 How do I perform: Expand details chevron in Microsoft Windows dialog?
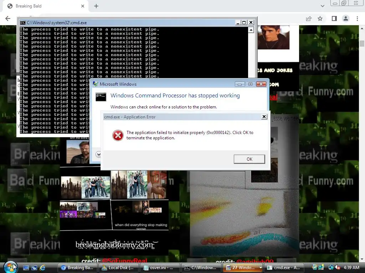point(98,154)
